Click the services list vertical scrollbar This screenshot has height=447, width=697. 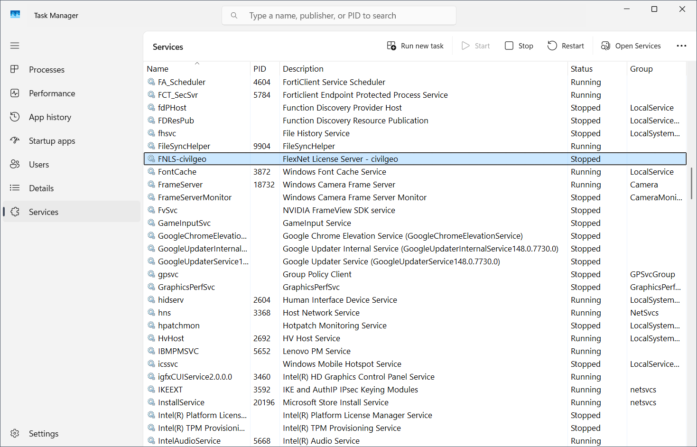[691, 183]
